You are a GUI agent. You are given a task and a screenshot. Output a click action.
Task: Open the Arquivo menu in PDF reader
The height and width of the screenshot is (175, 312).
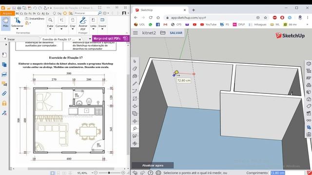pyautogui.click(x=8, y=13)
